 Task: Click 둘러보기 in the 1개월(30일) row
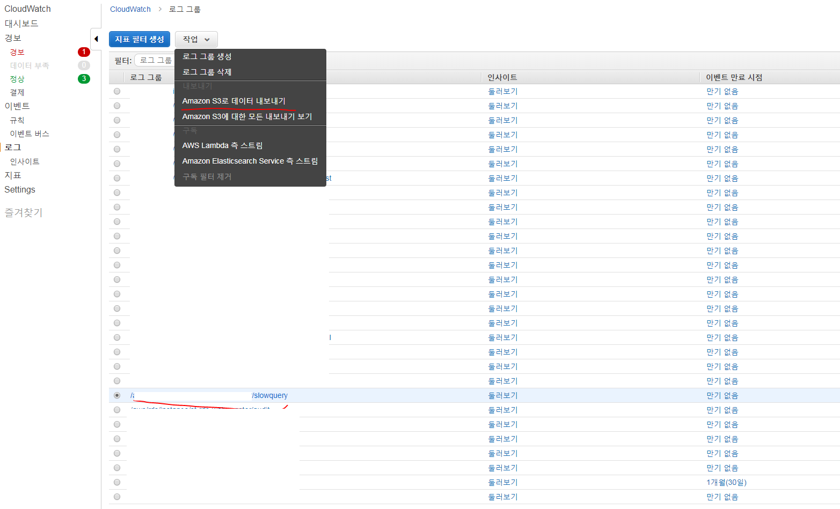pos(503,482)
